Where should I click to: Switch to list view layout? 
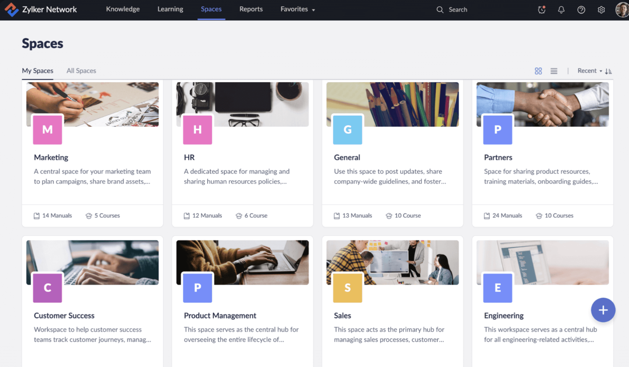554,71
